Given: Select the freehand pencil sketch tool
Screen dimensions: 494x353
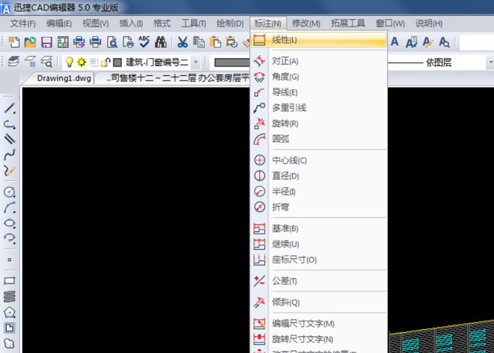Looking at the screenshot, I should 9,171.
